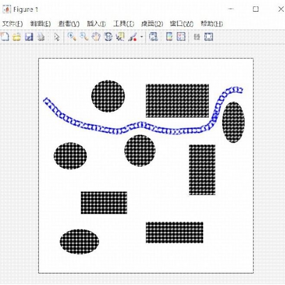
Task: Open the 编辑(E) menu
Action: pyautogui.click(x=41, y=24)
